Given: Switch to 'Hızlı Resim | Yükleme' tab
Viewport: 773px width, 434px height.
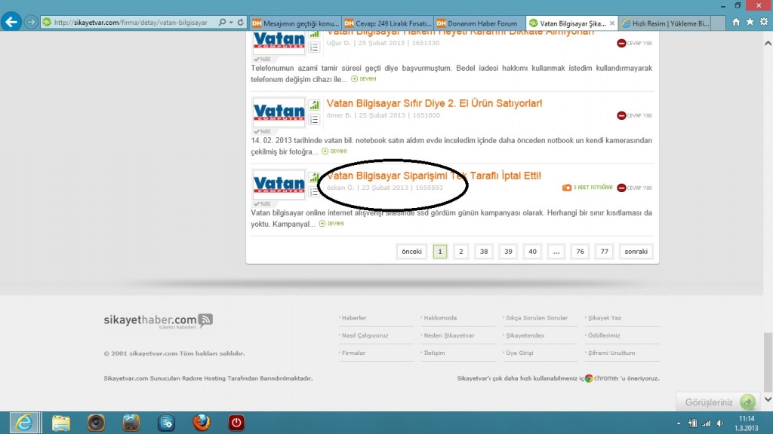Looking at the screenshot, I should 664,23.
